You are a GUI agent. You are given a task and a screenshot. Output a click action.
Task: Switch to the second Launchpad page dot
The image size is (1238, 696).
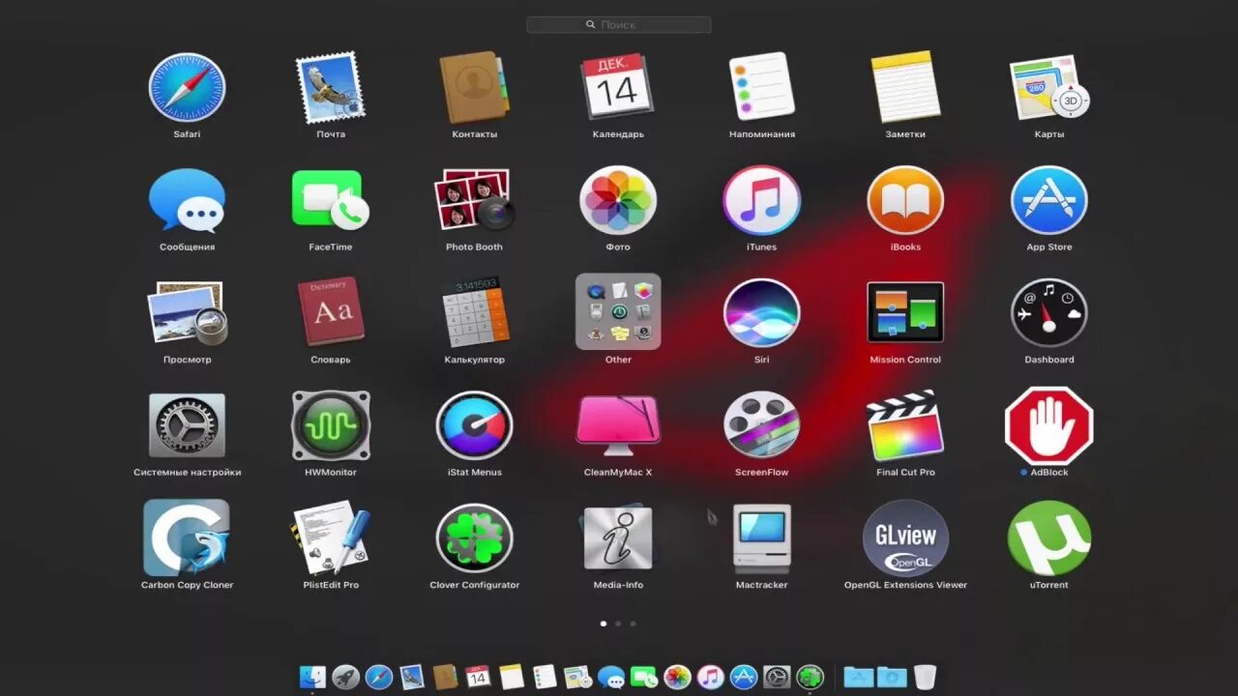pyautogui.click(x=618, y=623)
